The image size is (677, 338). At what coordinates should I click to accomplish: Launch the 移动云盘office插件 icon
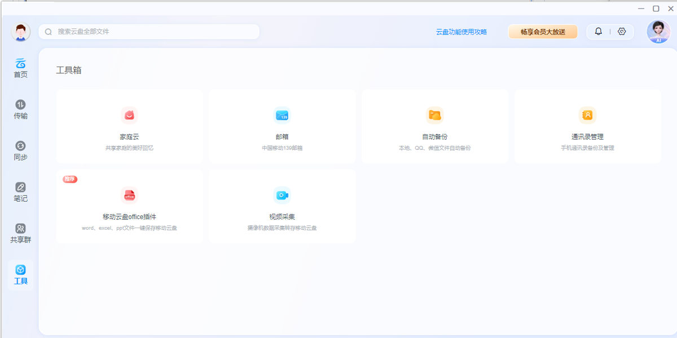click(x=129, y=195)
